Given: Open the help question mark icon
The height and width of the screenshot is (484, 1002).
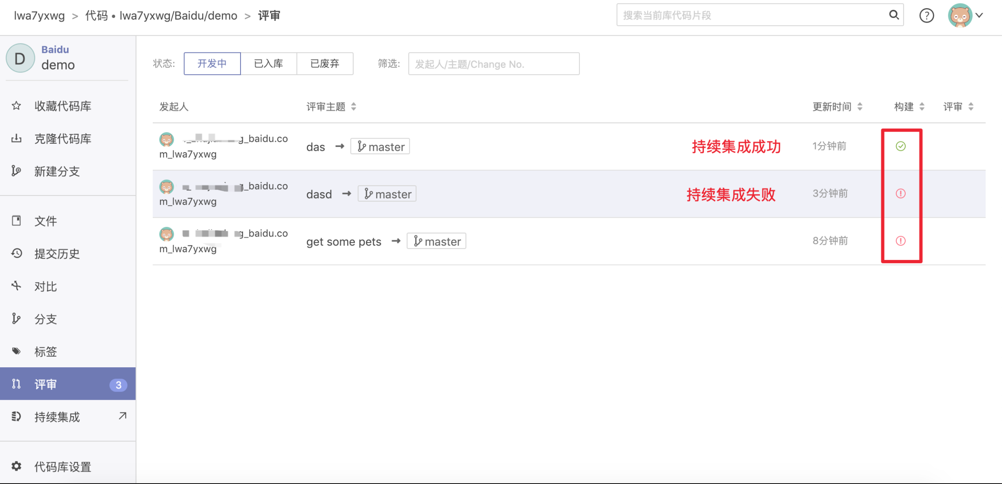Looking at the screenshot, I should (926, 16).
